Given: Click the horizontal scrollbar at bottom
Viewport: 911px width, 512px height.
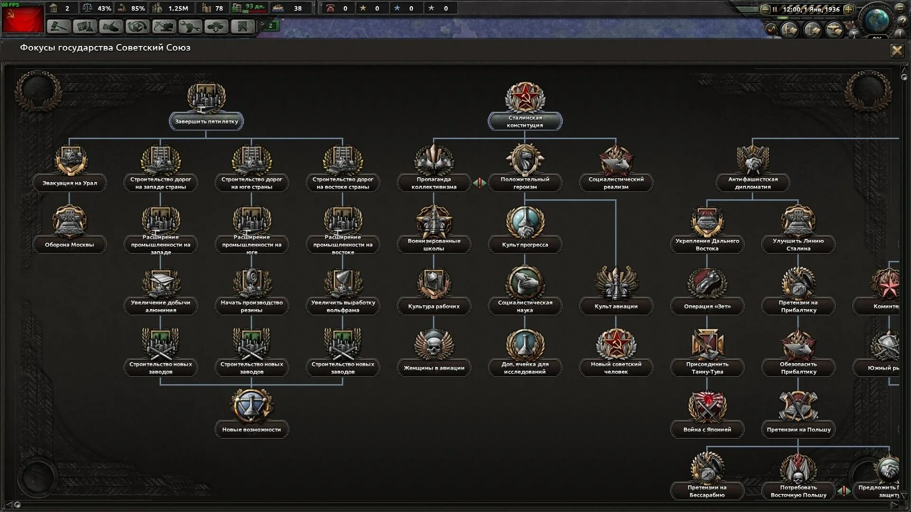Looking at the screenshot, I should pyautogui.click(x=455, y=504).
